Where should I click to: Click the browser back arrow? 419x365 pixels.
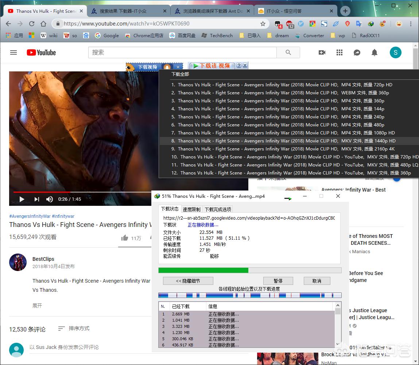tap(8, 24)
